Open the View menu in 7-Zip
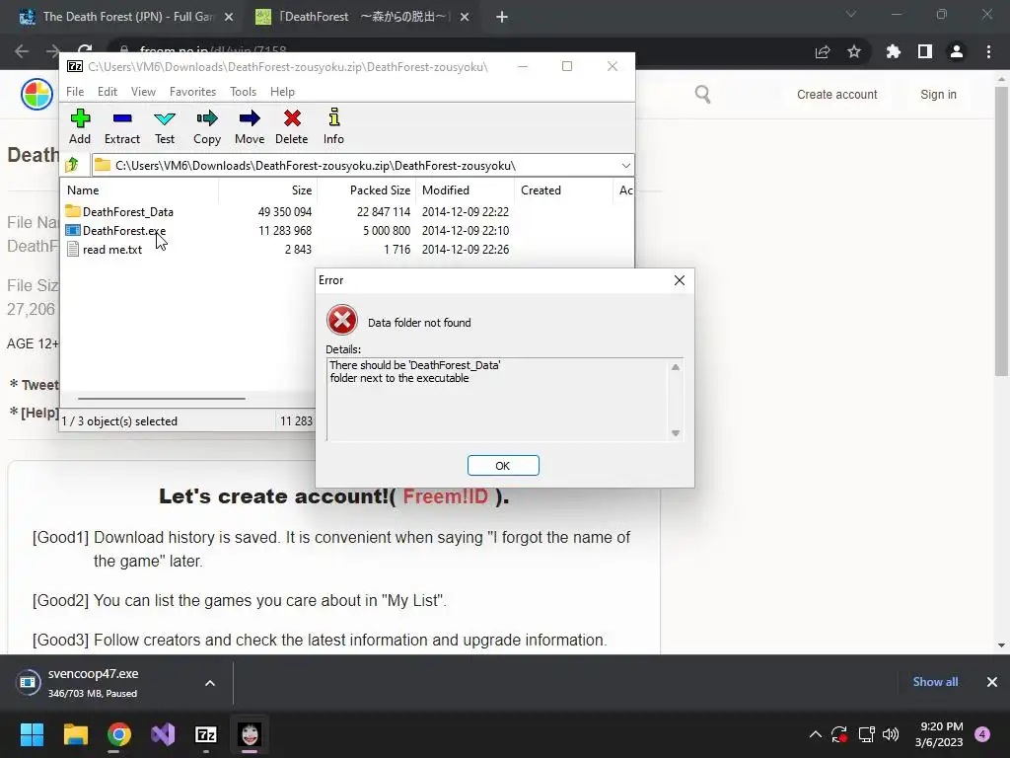Image resolution: width=1010 pixels, height=758 pixels. 143,92
